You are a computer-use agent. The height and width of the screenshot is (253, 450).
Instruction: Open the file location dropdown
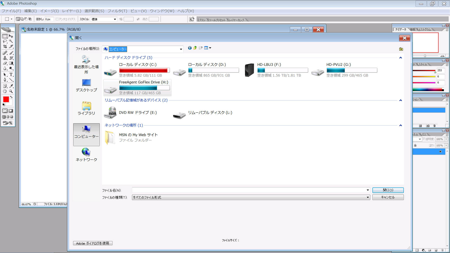pyautogui.click(x=181, y=49)
